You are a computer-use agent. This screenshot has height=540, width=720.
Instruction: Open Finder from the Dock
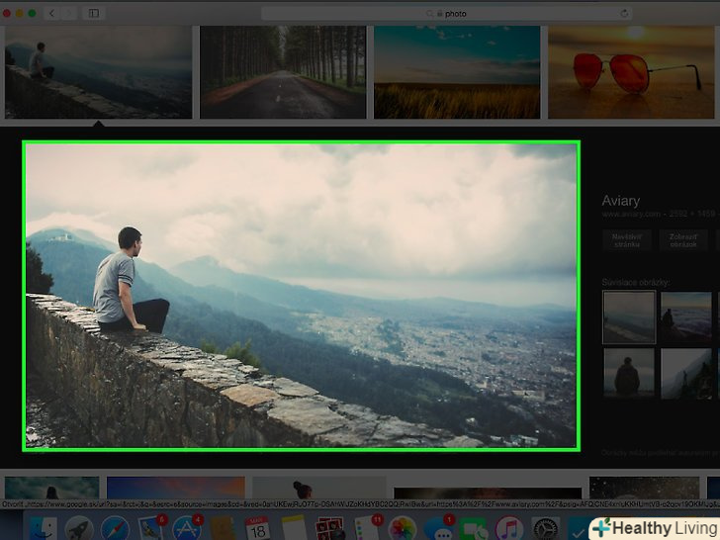tap(44, 528)
